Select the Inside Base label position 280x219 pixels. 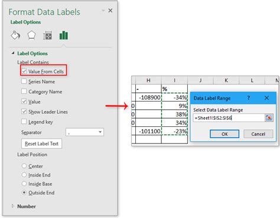[x=24, y=184]
